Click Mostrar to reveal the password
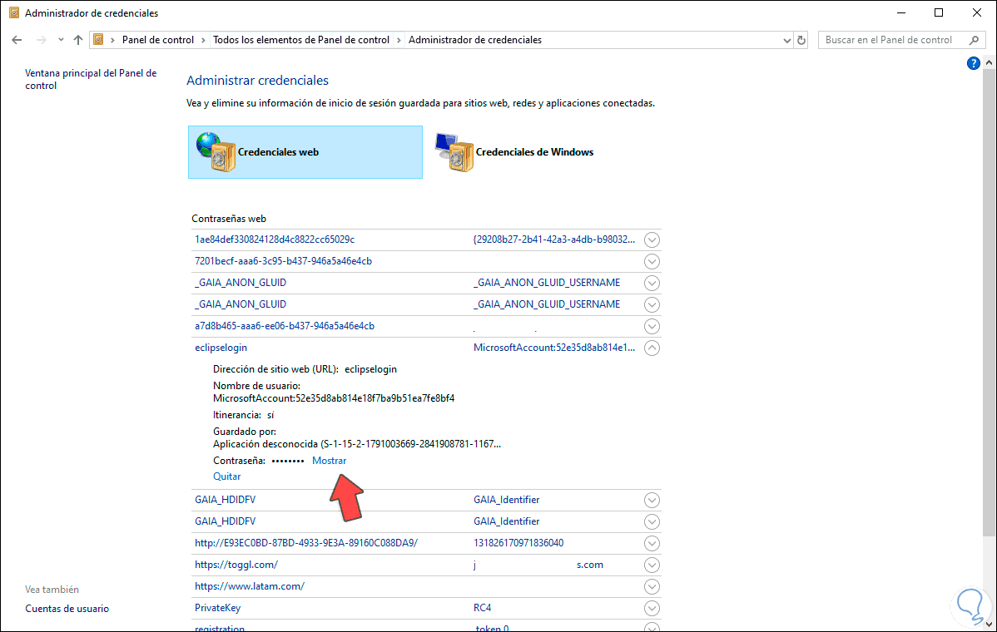The image size is (997, 632). [329, 461]
